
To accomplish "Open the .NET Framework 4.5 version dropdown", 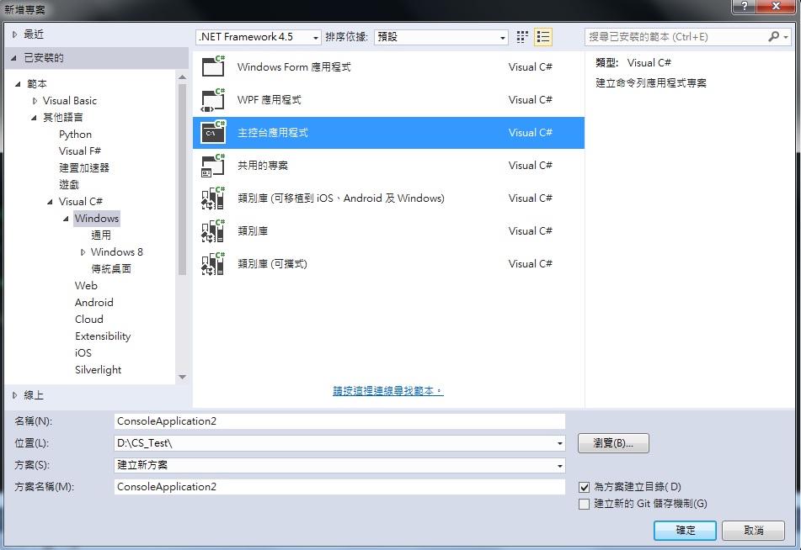I will pos(259,37).
